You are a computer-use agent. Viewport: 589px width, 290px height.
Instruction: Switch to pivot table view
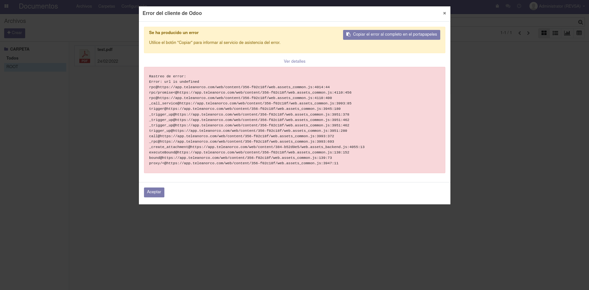click(x=579, y=33)
